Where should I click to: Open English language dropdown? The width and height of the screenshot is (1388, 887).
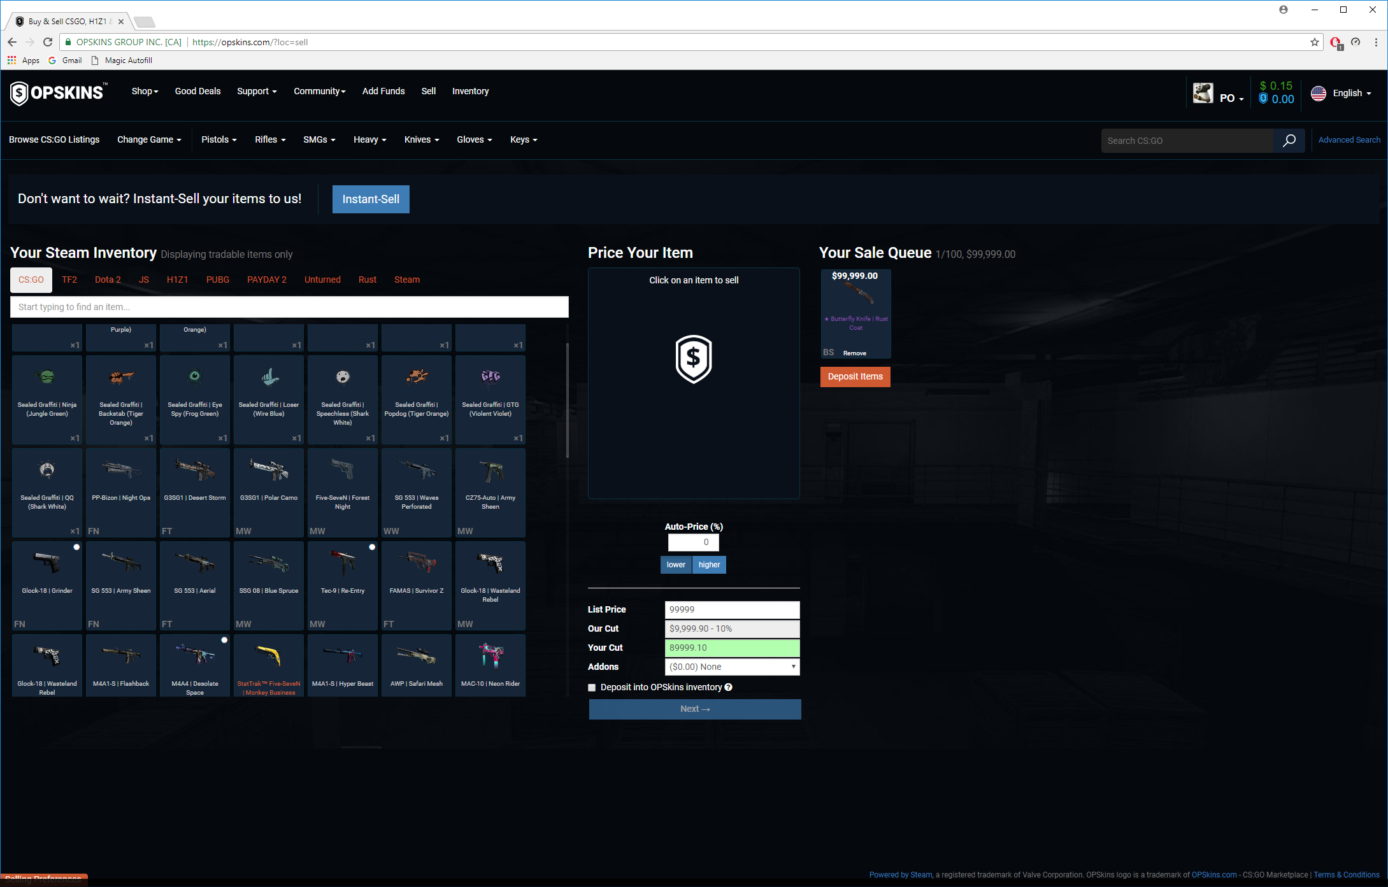coord(1352,93)
